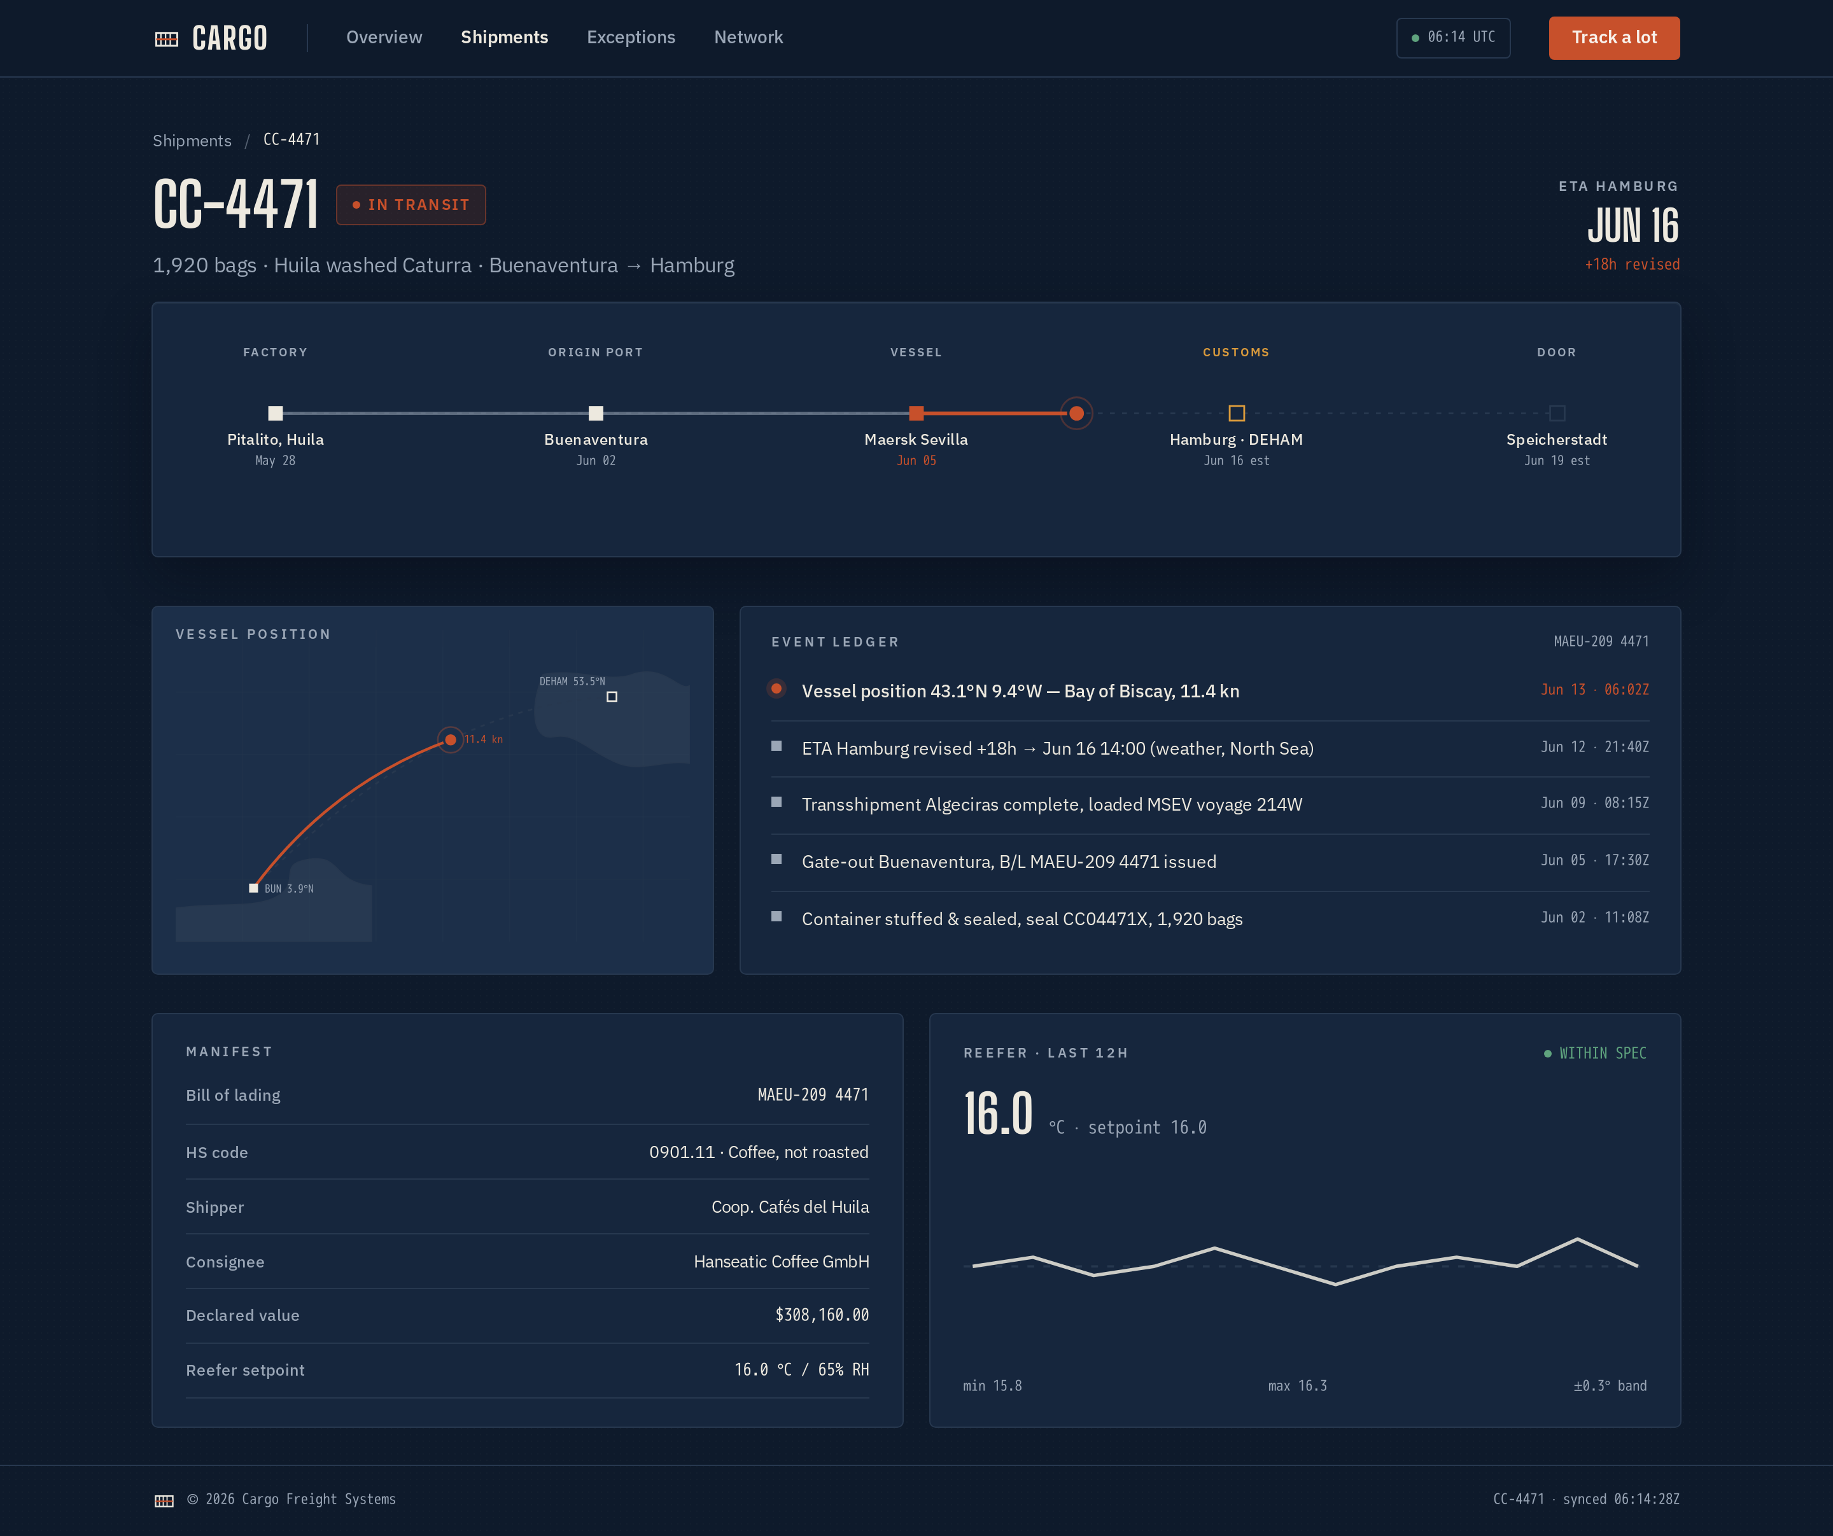The width and height of the screenshot is (1833, 1536).
Task: Click Transshipment Algeciras event bullet
Action: tap(776, 802)
